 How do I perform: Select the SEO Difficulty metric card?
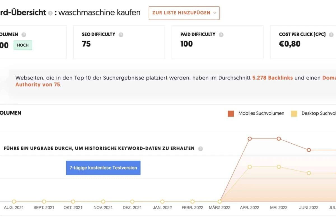point(119,42)
